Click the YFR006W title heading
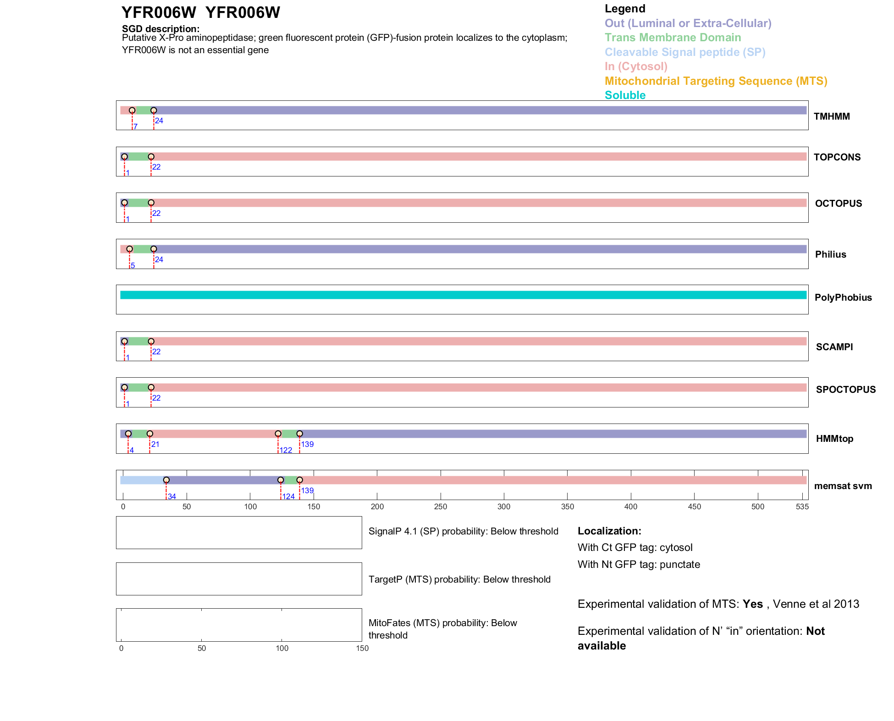Screen dimensions: 894x721 click(200, 13)
